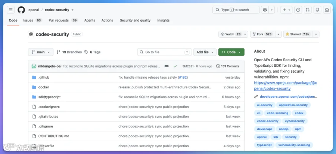Click the Go to file field
Viewport: 336px width, 154px height.
[x=165, y=52]
